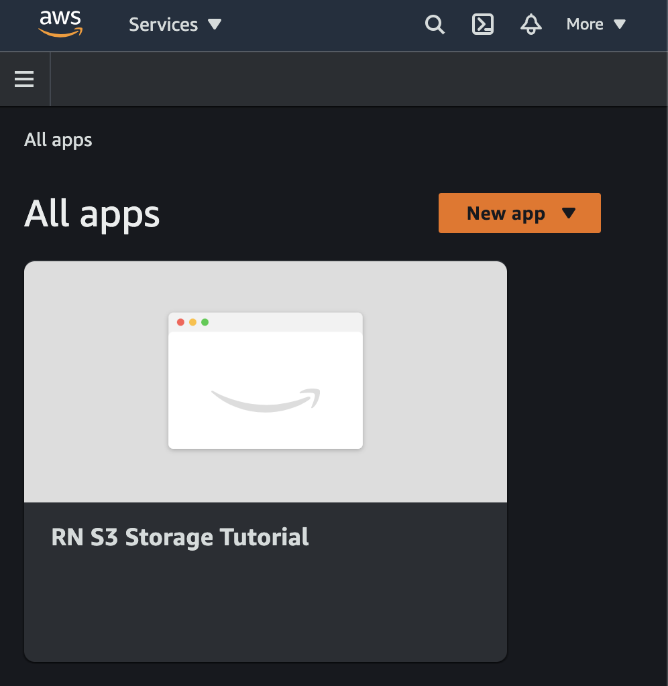Screen dimensions: 668x686
Task: Open the Services menu item
Action: (164, 24)
